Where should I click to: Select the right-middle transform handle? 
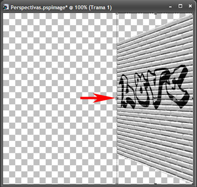[193, 98]
